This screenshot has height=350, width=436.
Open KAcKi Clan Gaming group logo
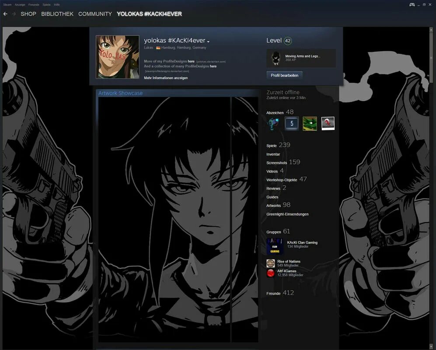pyautogui.click(x=275, y=246)
